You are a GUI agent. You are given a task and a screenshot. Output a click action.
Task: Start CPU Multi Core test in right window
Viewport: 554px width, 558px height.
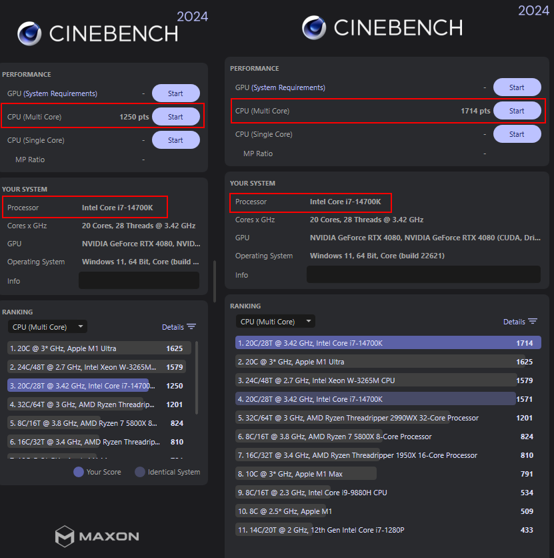(517, 111)
